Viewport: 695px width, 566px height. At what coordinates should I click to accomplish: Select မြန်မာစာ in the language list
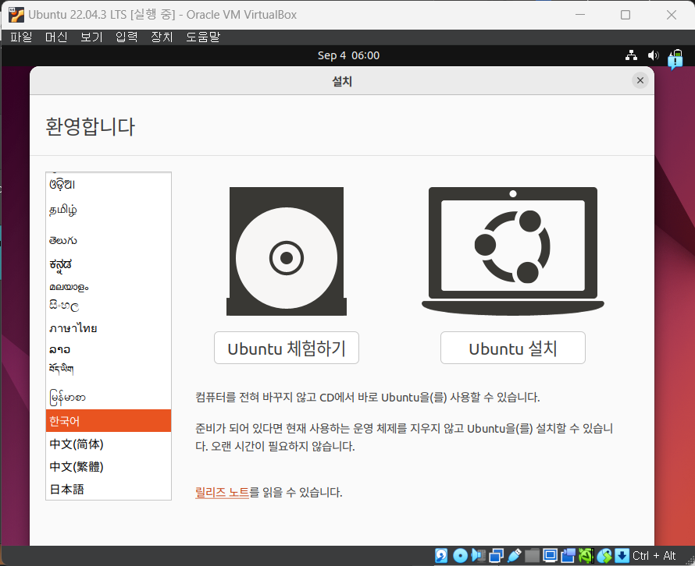click(x=109, y=397)
